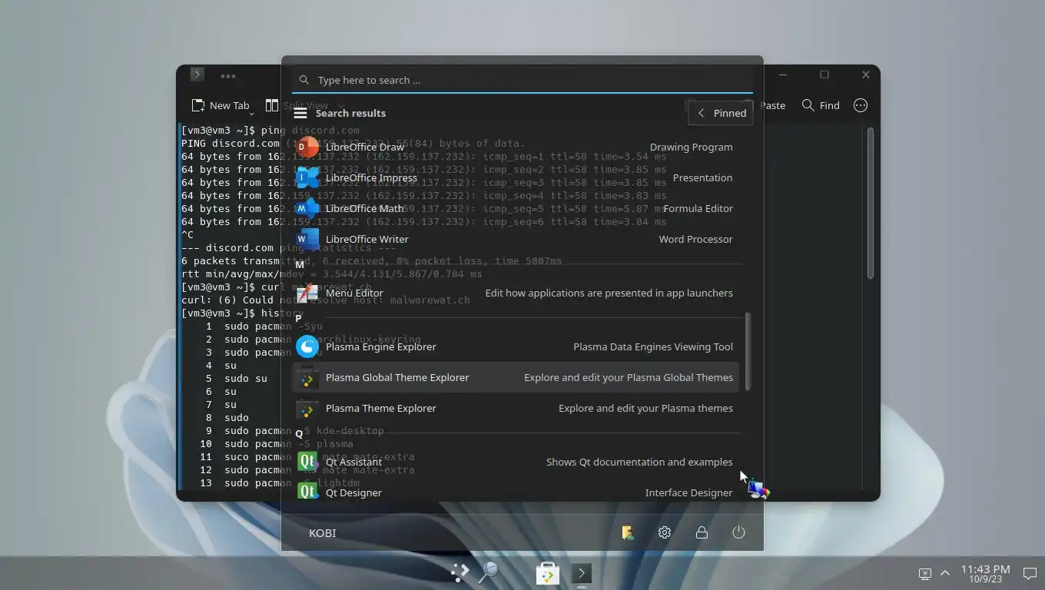Launch Qt Designer icon
The height and width of the screenshot is (590, 1045).
(x=307, y=492)
